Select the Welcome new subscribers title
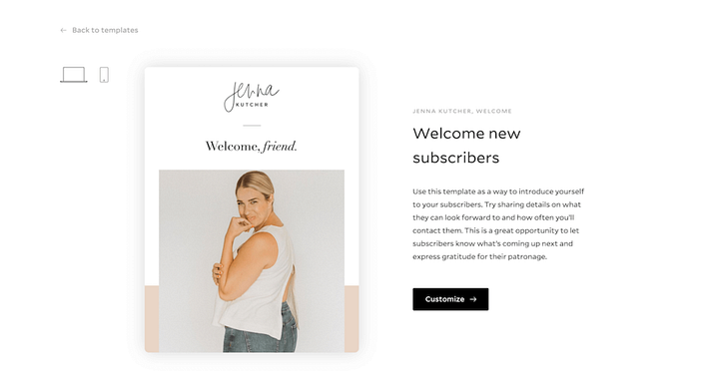Image resolution: width=719 pixels, height=376 pixels. 466,146
